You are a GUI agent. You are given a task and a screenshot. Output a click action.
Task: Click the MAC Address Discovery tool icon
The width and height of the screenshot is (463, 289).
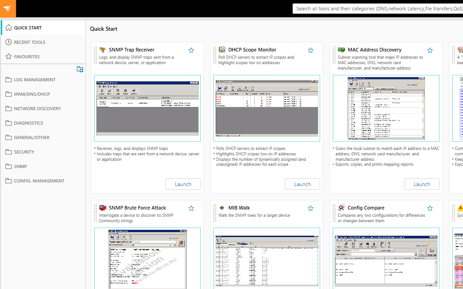340,50
